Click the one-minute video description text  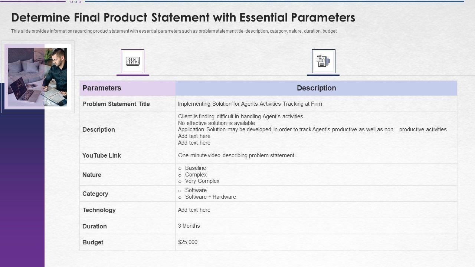point(236,155)
